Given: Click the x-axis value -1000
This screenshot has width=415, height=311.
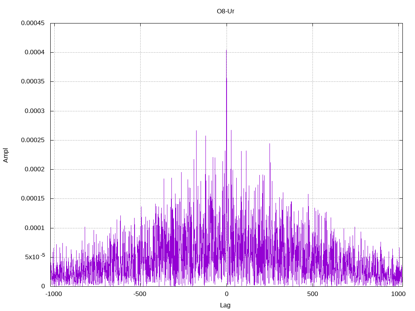Looking at the screenshot, I should 54,294.
